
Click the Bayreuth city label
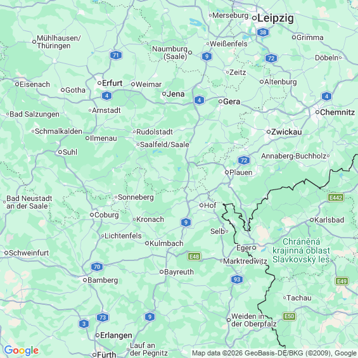click(x=179, y=272)
